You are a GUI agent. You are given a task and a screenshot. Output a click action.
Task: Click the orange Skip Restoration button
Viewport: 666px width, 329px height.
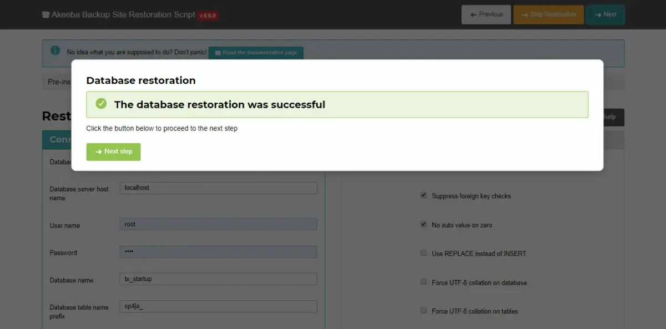point(548,14)
